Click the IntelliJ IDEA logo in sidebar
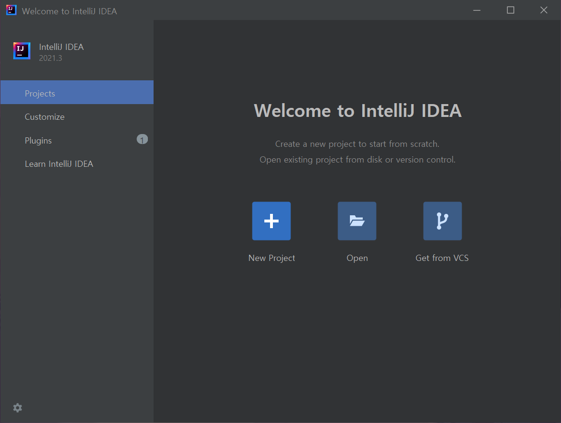561x423 pixels. coord(22,51)
